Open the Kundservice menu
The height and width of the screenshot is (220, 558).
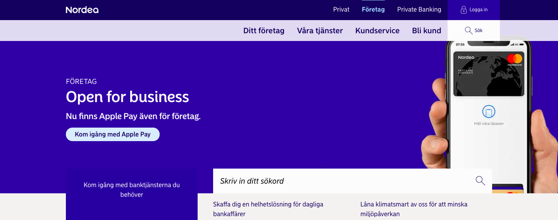(377, 31)
